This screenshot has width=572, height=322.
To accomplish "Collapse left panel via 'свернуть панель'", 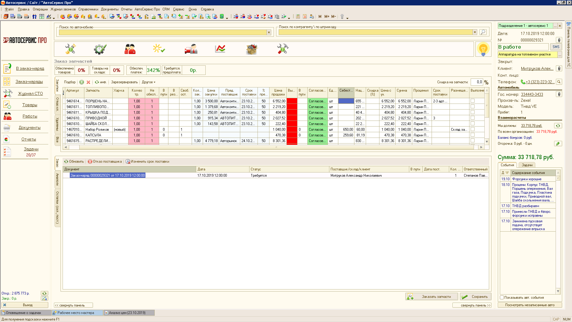I will pos(73,305).
